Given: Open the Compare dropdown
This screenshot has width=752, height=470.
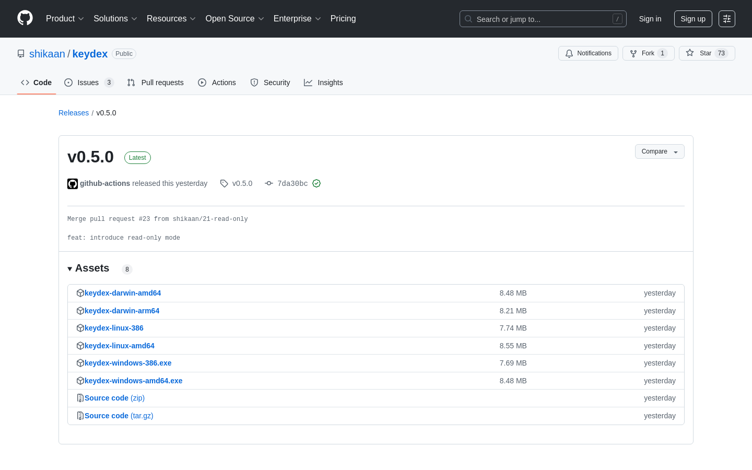Looking at the screenshot, I should point(660,151).
